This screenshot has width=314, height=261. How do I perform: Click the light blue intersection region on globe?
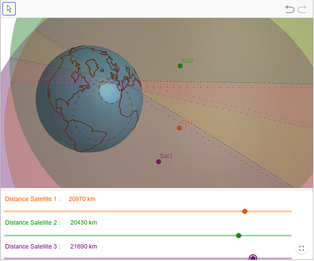tap(110, 93)
